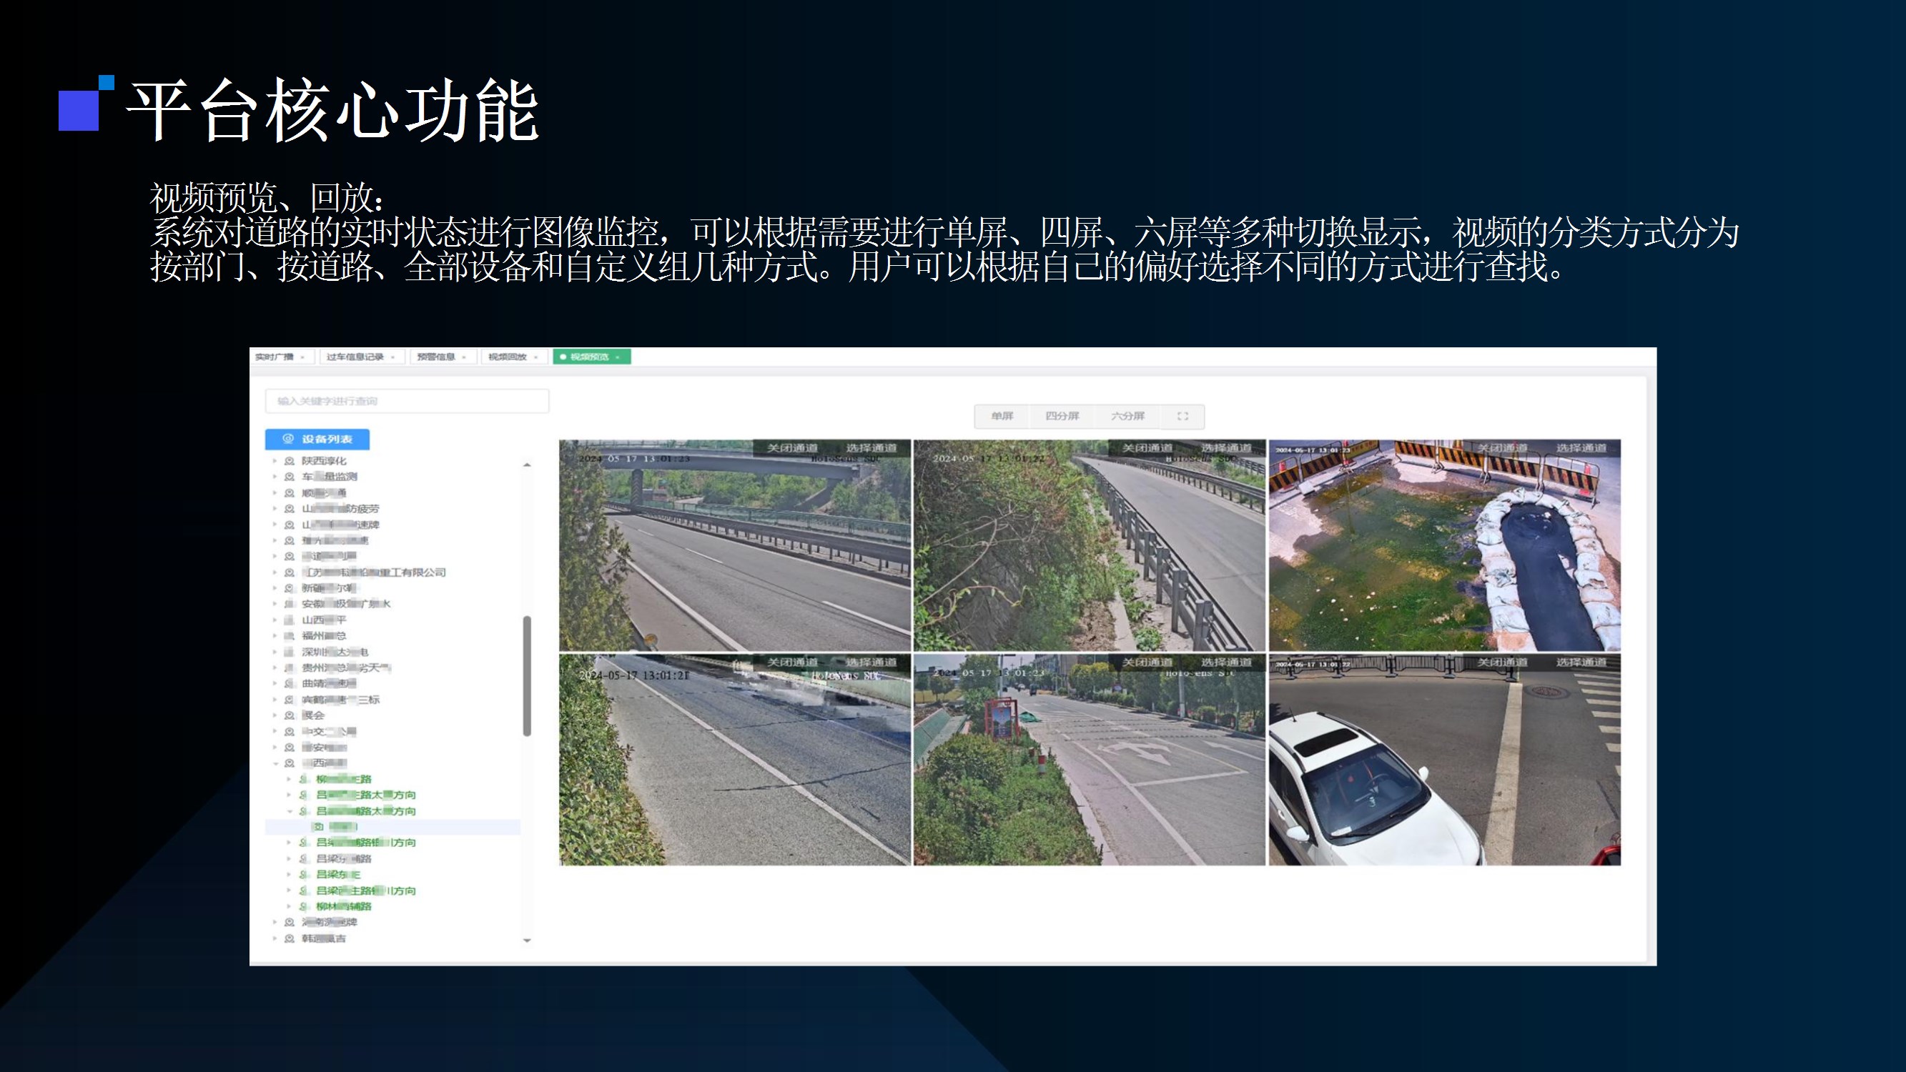Click the camera icon beside 陕西淳化
Screen dimensions: 1906x1072
[x=290, y=461]
